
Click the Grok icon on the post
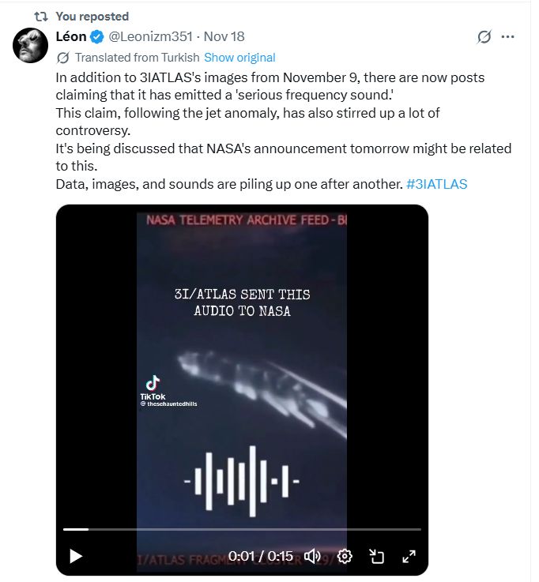coord(485,37)
